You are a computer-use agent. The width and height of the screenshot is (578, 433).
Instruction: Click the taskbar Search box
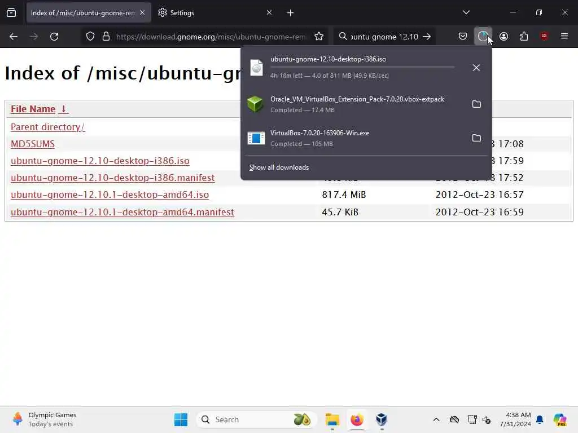[257, 419]
